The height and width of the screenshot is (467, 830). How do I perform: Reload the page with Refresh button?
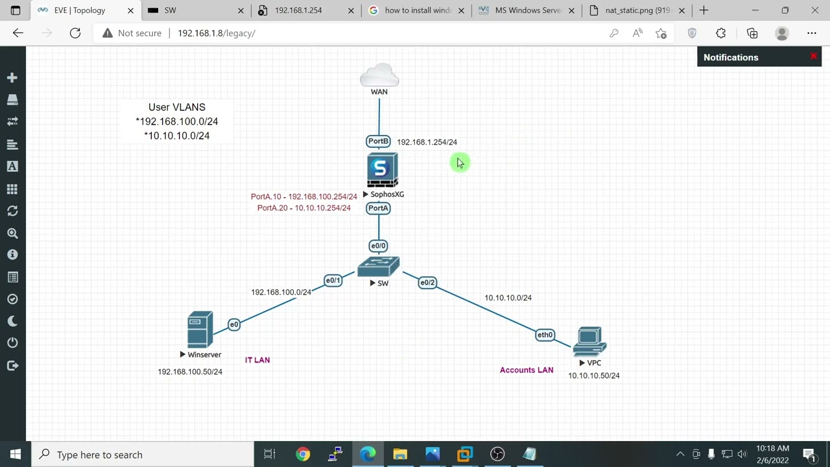click(x=75, y=33)
